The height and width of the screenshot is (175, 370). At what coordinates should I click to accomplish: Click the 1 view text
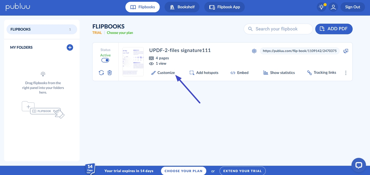(x=161, y=63)
